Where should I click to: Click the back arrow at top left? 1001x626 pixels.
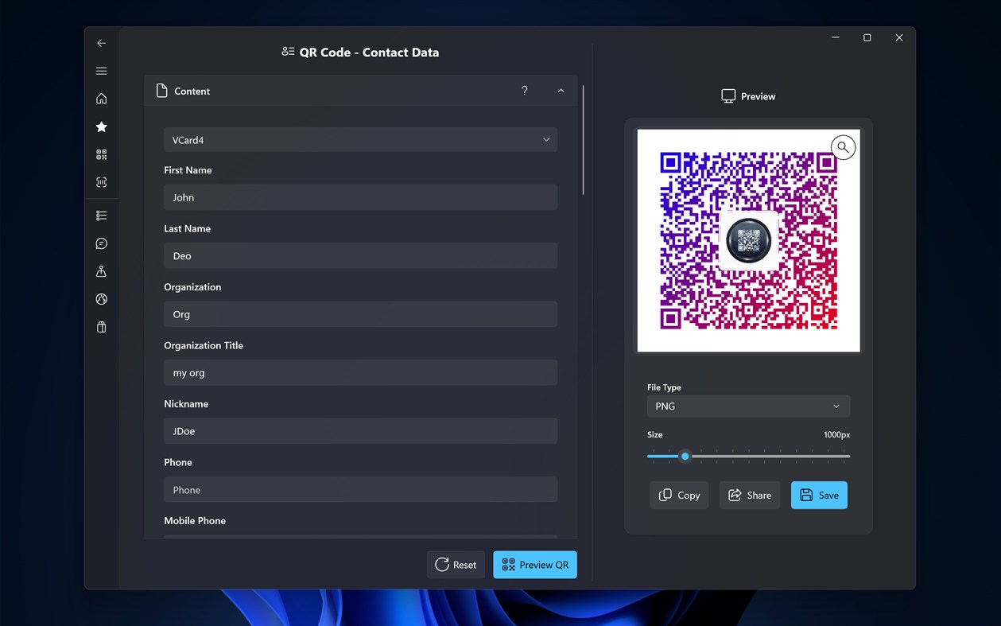pos(101,43)
